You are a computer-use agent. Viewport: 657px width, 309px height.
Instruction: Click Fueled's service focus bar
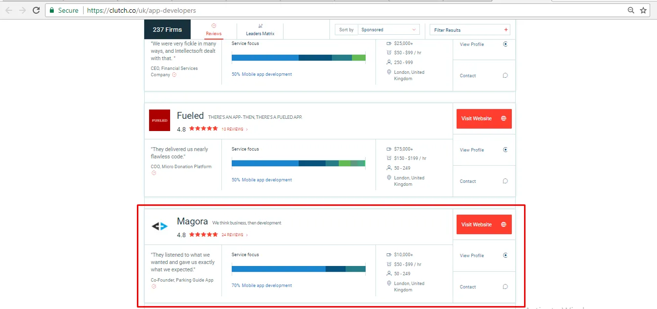pyautogui.click(x=298, y=163)
